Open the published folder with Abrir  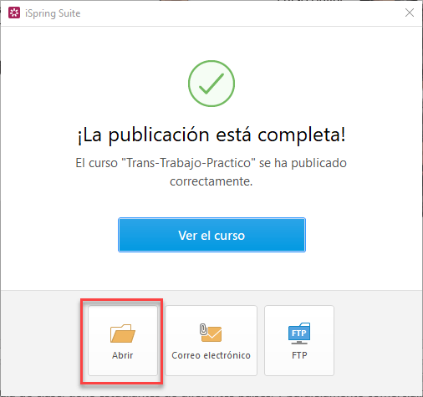pos(123,340)
